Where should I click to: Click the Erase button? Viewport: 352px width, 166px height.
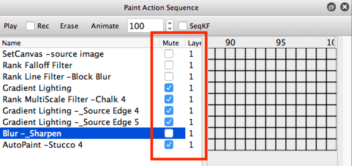[69, 26]
